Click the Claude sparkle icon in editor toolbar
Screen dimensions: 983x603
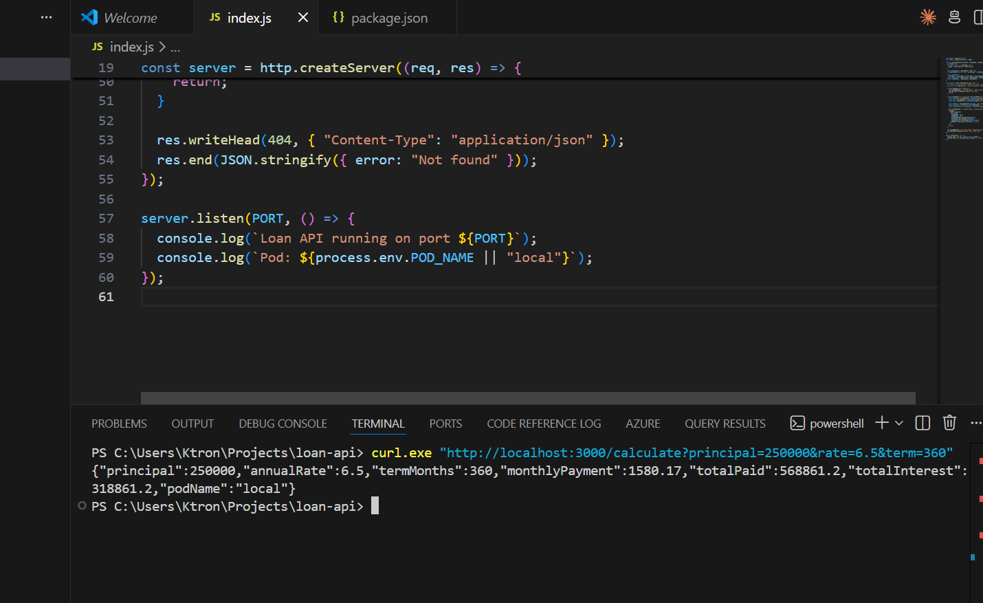point(928,17)
